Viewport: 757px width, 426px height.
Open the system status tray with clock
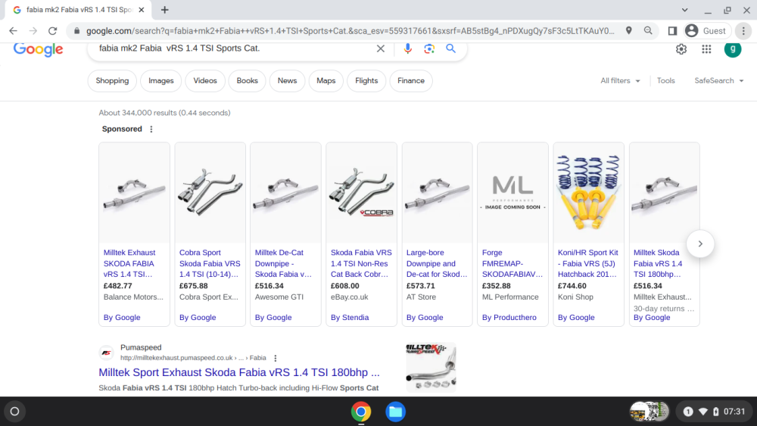point(714,412)
